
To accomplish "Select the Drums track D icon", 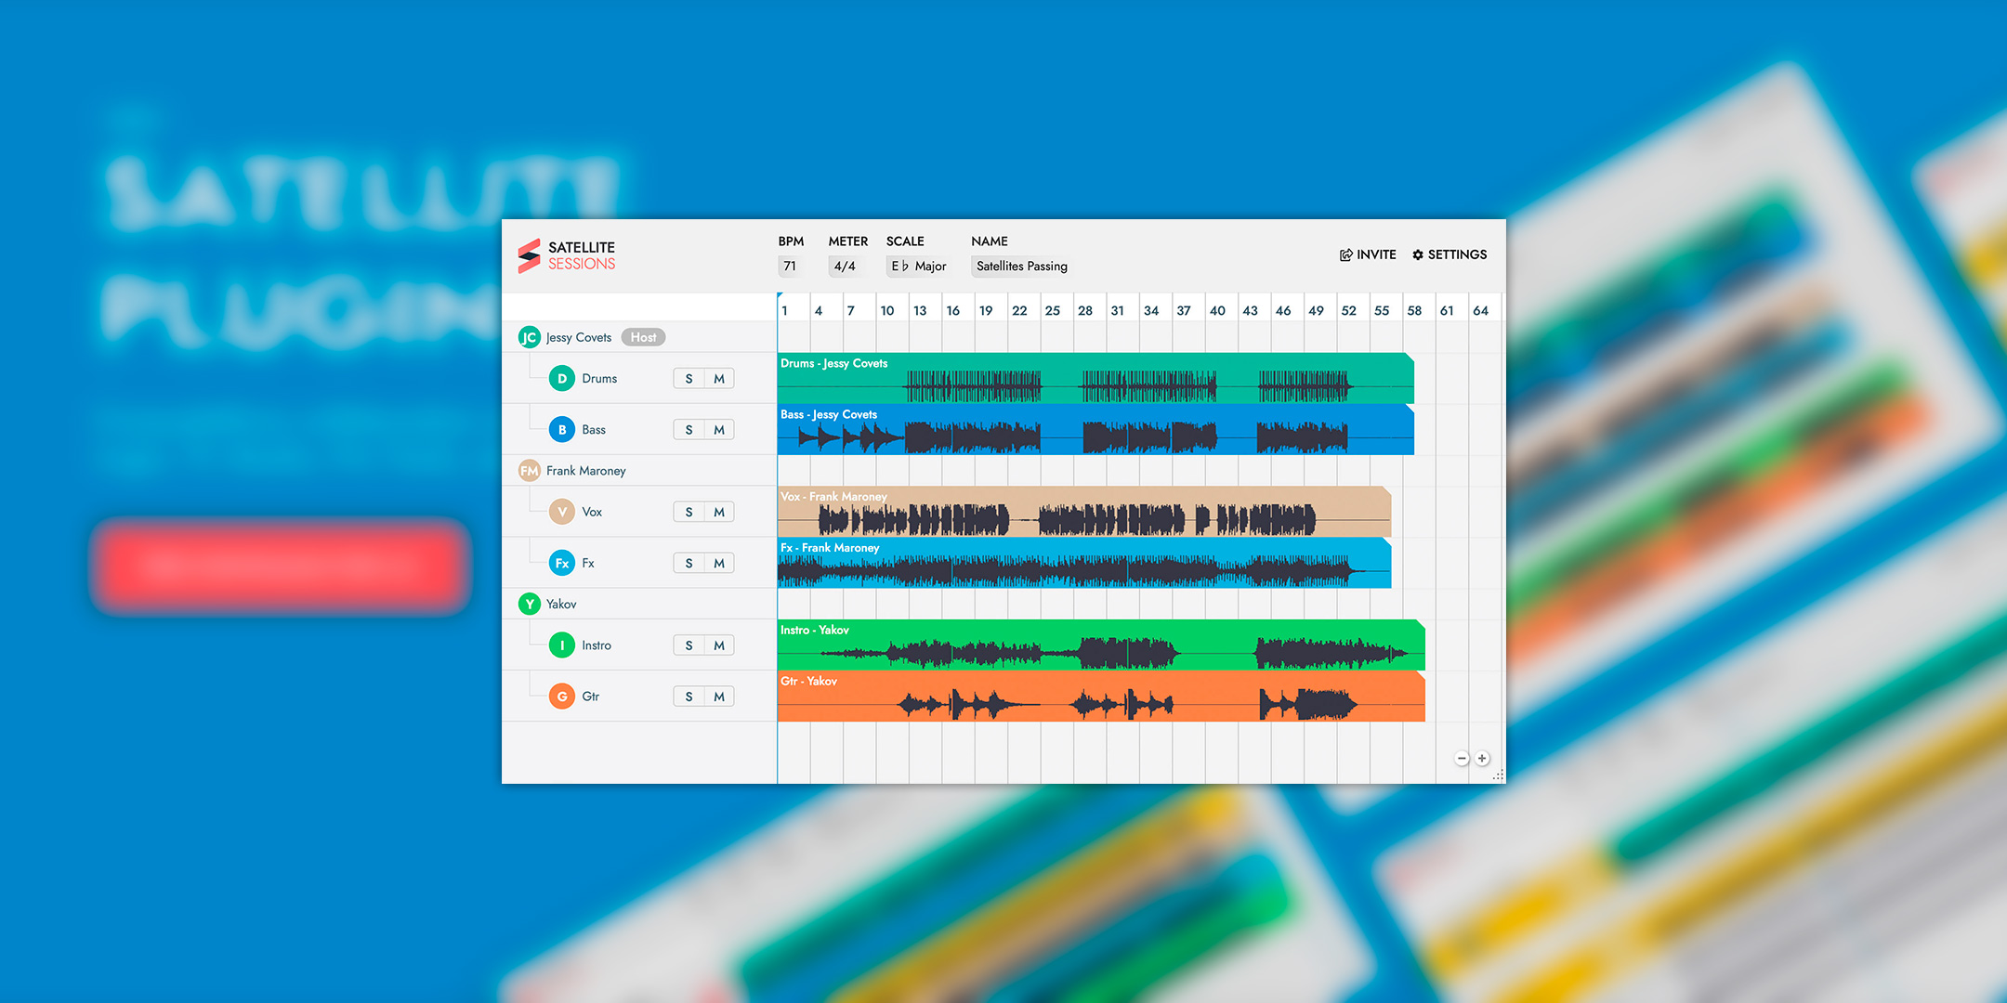I will [x=562, y=378].
